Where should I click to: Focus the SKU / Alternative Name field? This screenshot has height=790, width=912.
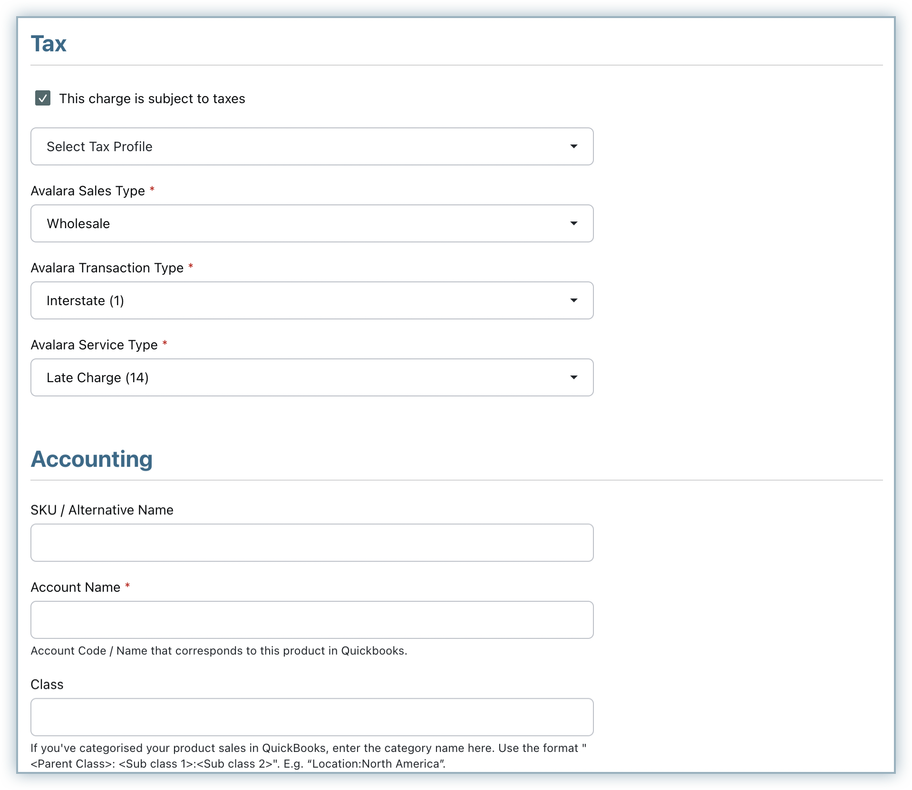(311, 543)
